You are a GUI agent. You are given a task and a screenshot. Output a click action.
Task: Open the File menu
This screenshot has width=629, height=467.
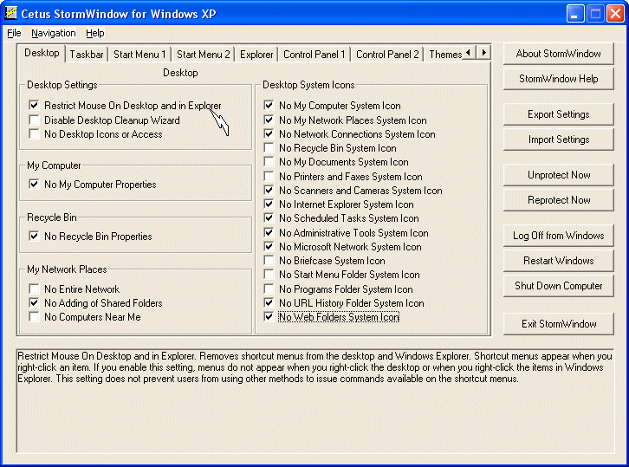[x=14, y=33]
